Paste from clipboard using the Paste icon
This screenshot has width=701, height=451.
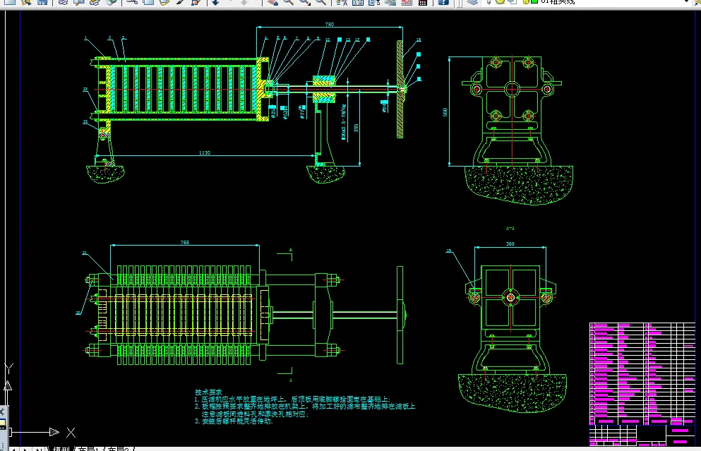pyautogui.click(x=164, y=2)
